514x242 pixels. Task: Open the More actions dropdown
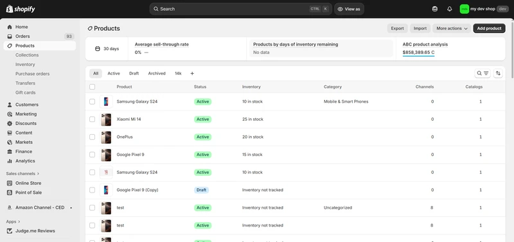click(x=452, y=28)
